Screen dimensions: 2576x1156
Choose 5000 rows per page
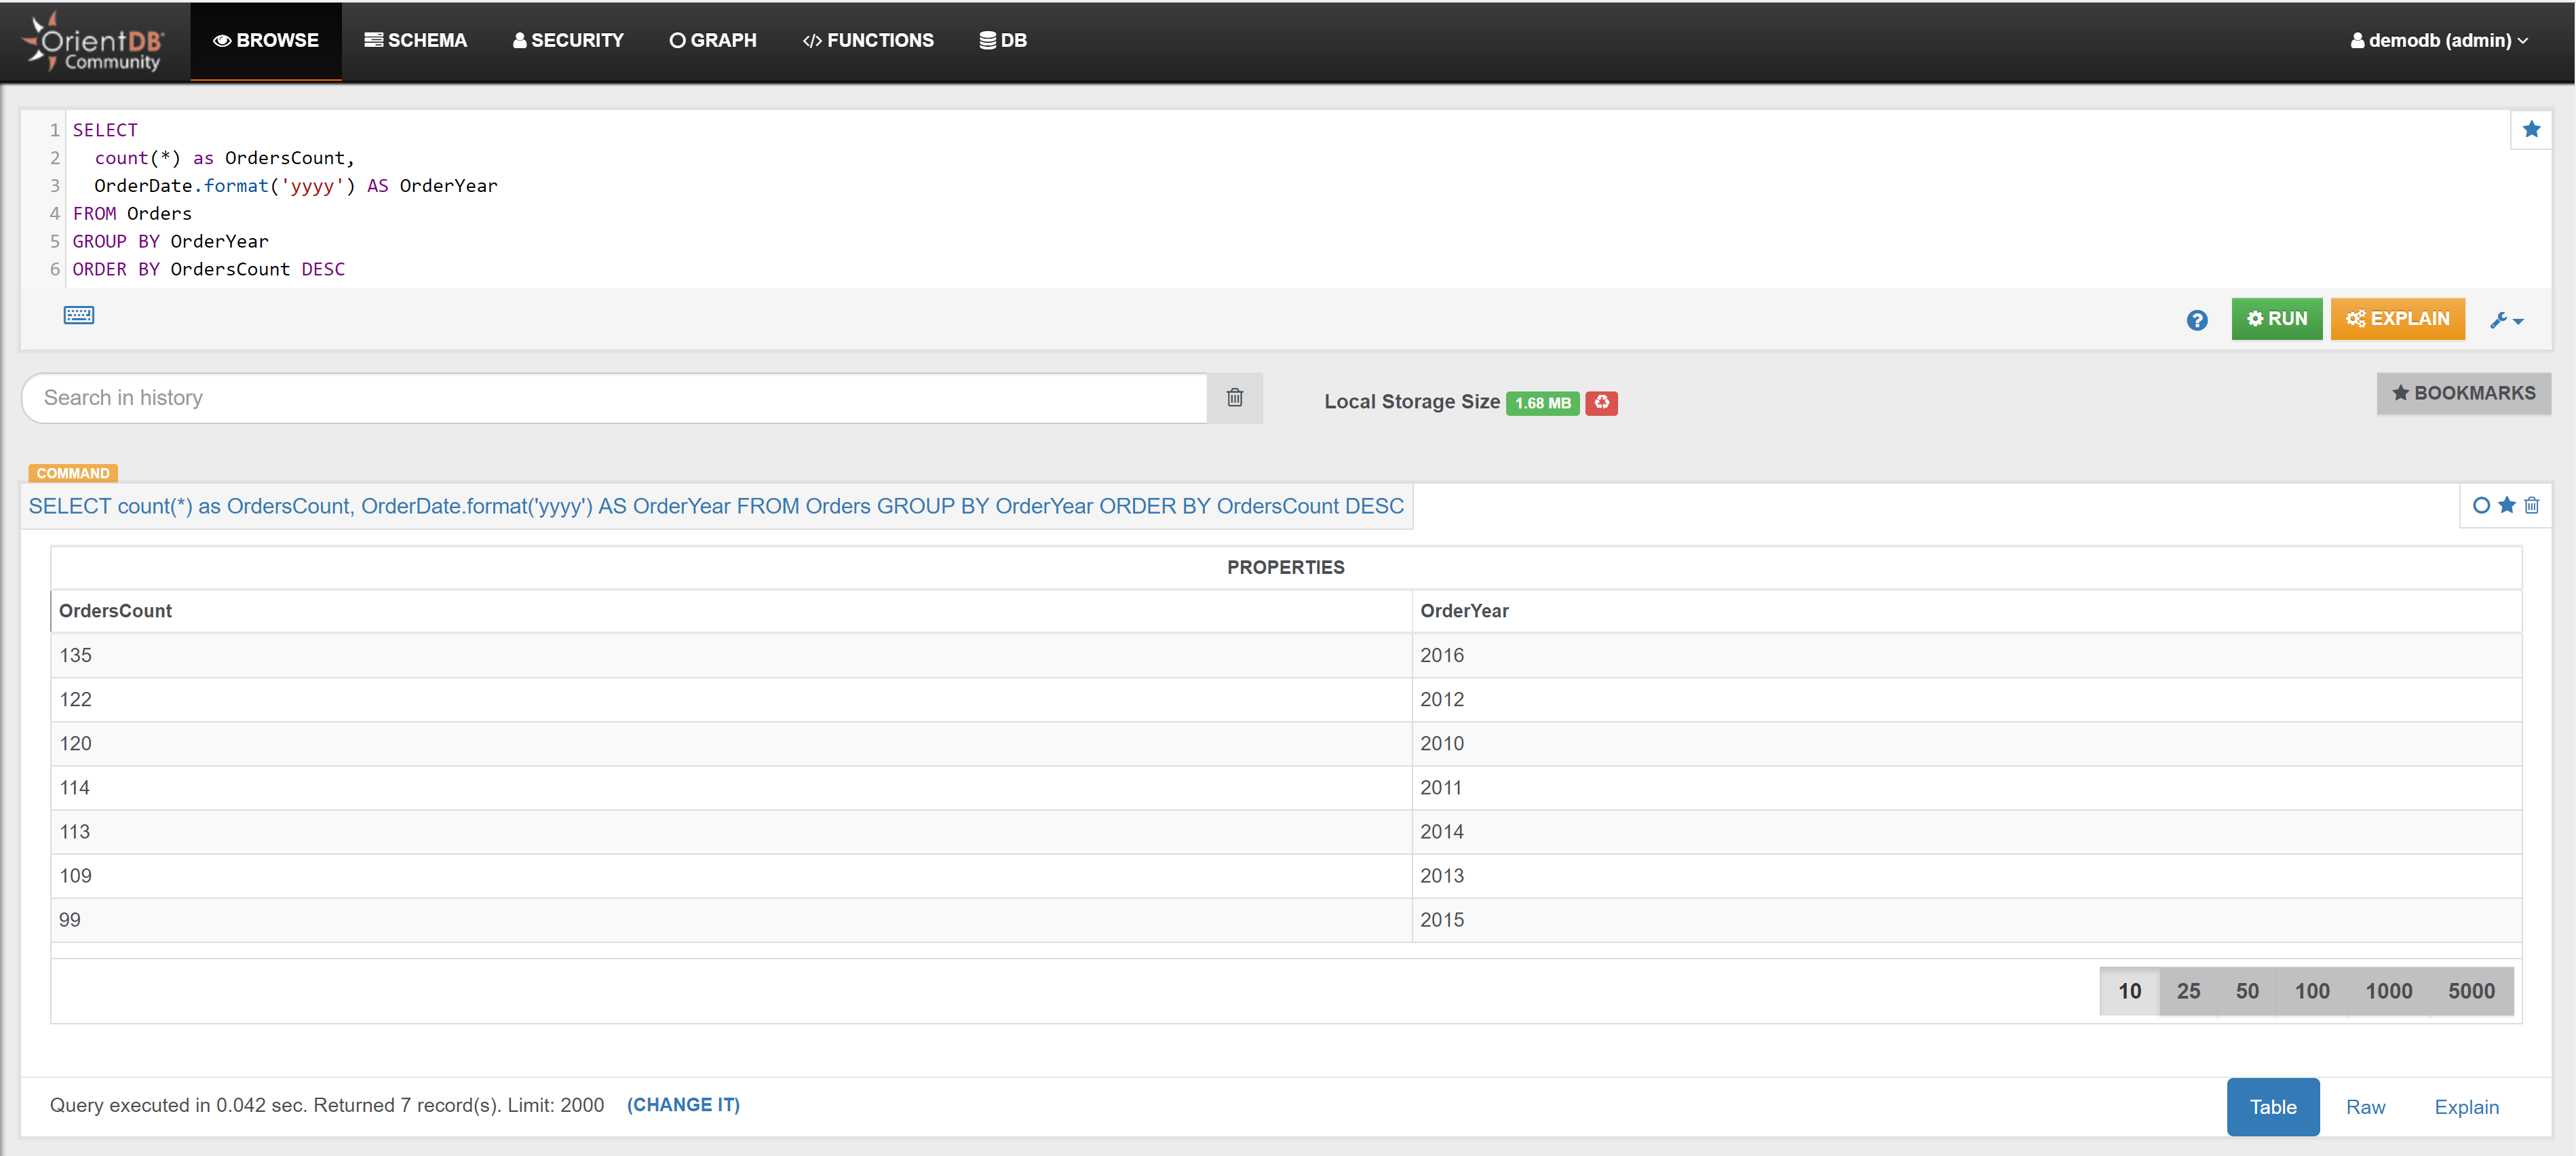(x=2470, y=991)
